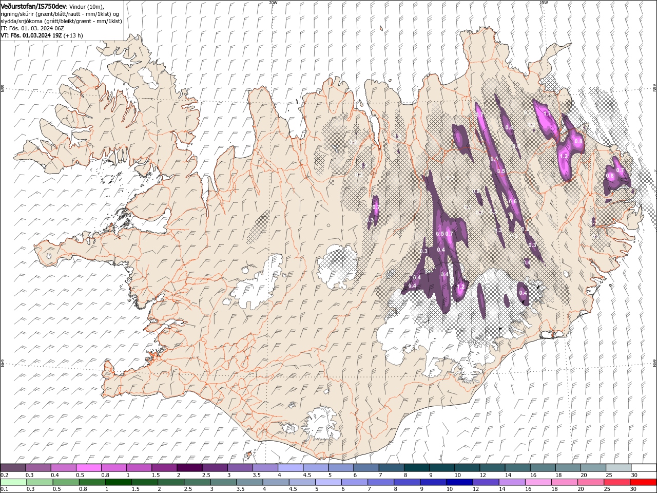Select white snow-scale swatch after 30
This screenshot has width=657, height=493.
point(643,467)
